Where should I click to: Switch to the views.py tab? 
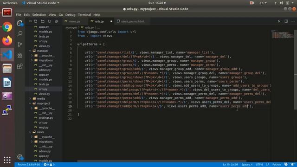click(x=74, y=21)
